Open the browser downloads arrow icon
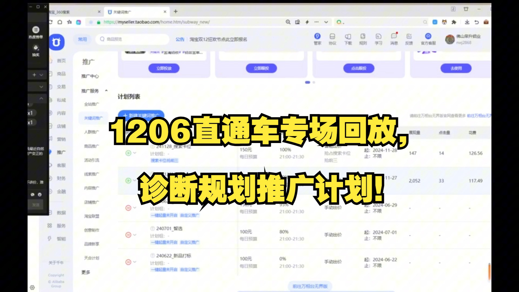This screenshot has width=519, height=292. 467,22
